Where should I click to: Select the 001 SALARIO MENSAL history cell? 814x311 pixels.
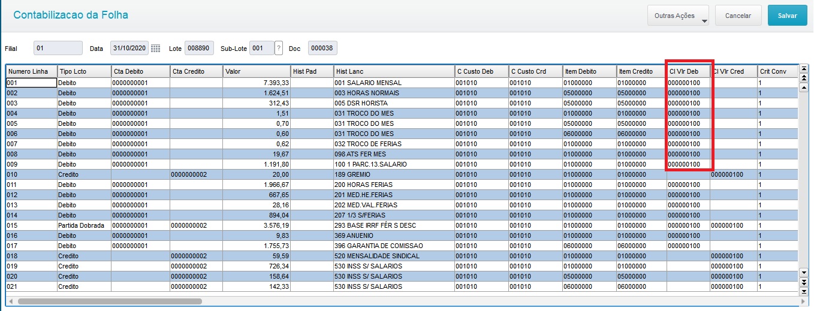pos(394,83)
